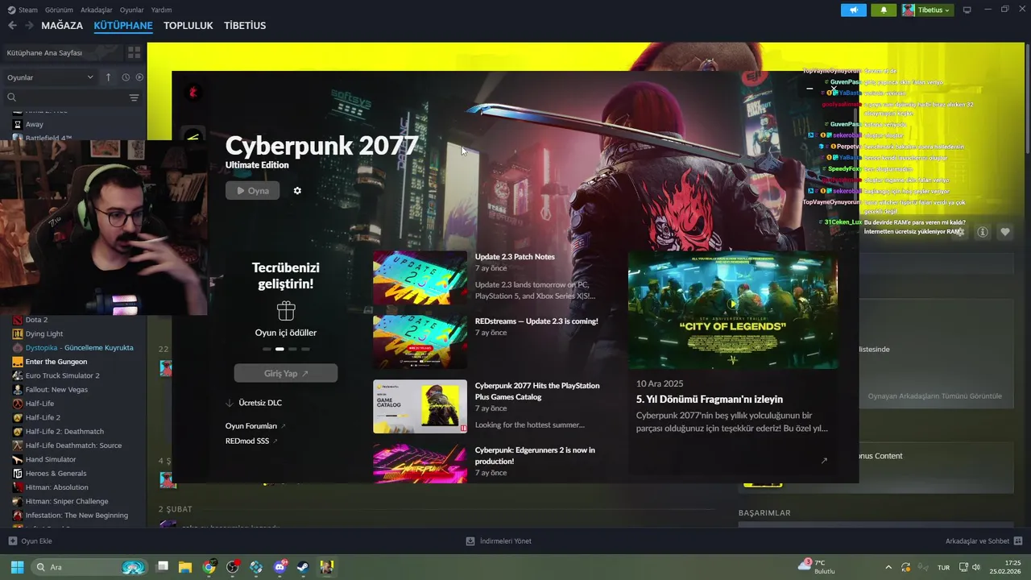Click Oyun Ekle at the bottom

(30, 541)
